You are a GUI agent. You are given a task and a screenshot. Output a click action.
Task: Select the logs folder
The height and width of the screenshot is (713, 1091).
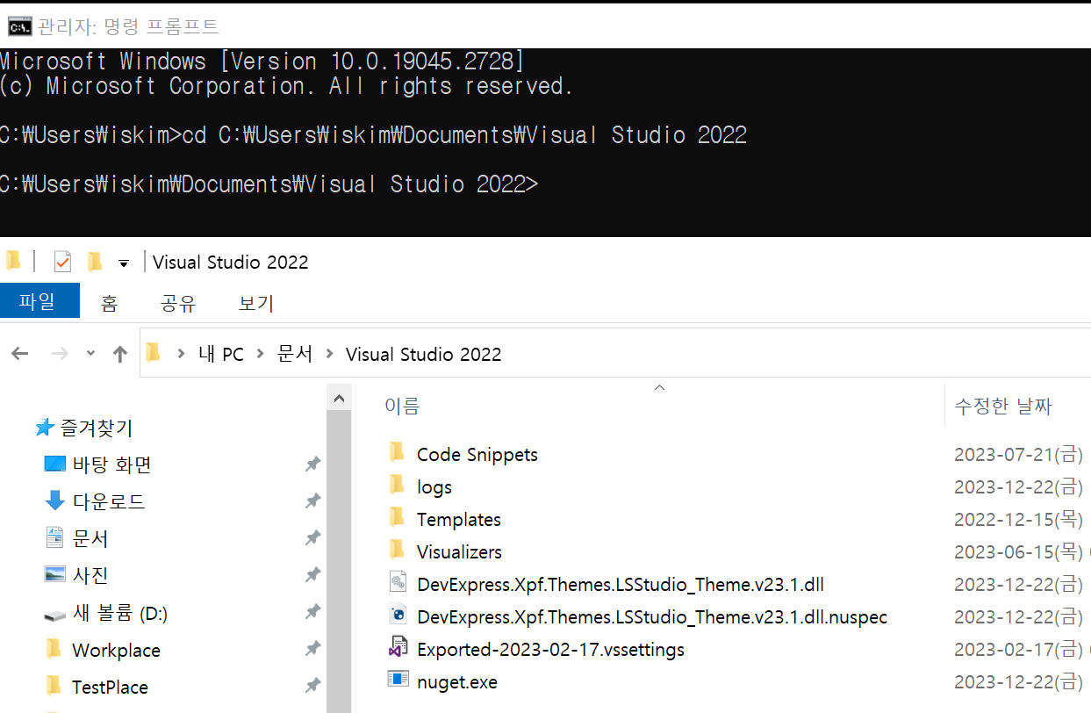pos(434,487)
